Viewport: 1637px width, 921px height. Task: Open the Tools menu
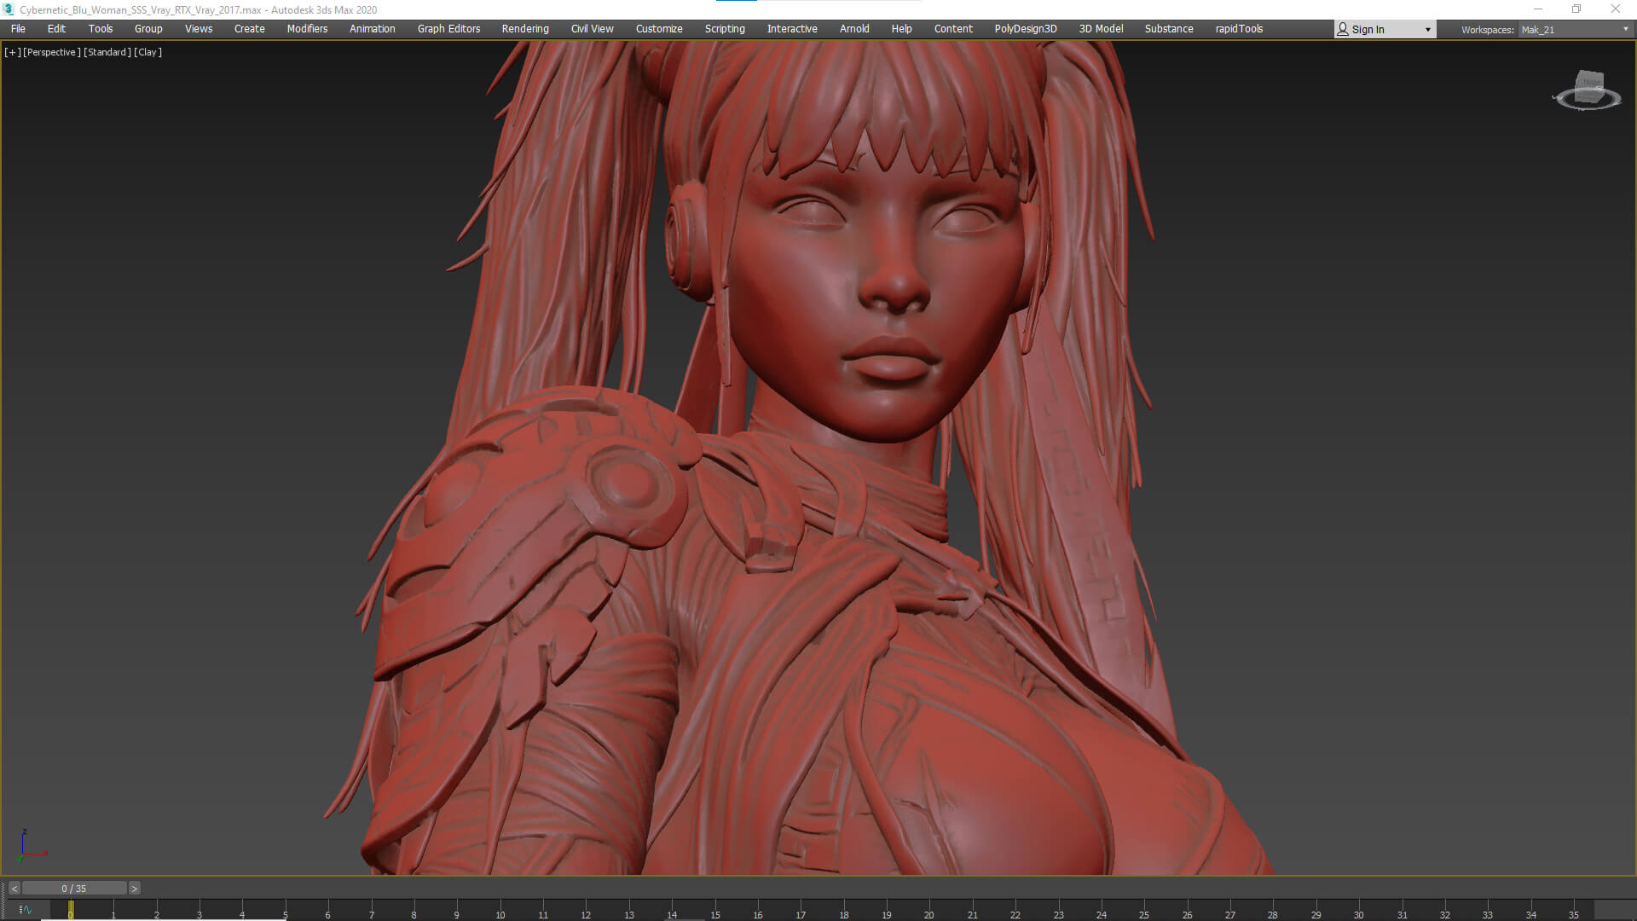tap(101, 29)
